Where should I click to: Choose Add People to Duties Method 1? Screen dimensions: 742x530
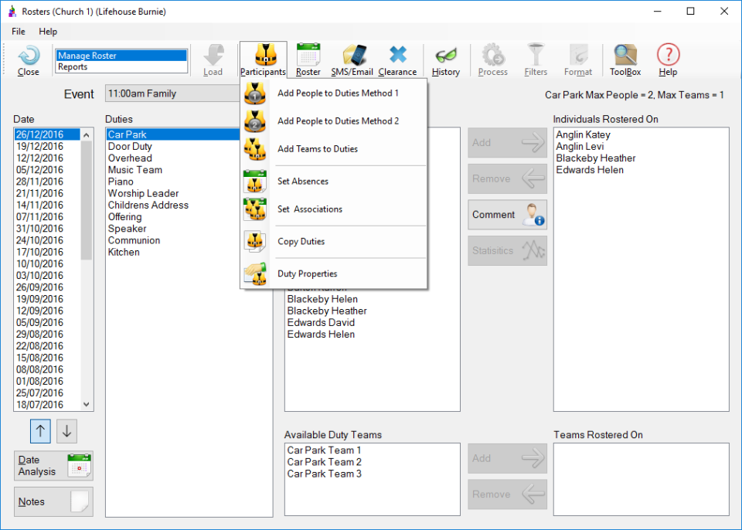tap(338, 93)
